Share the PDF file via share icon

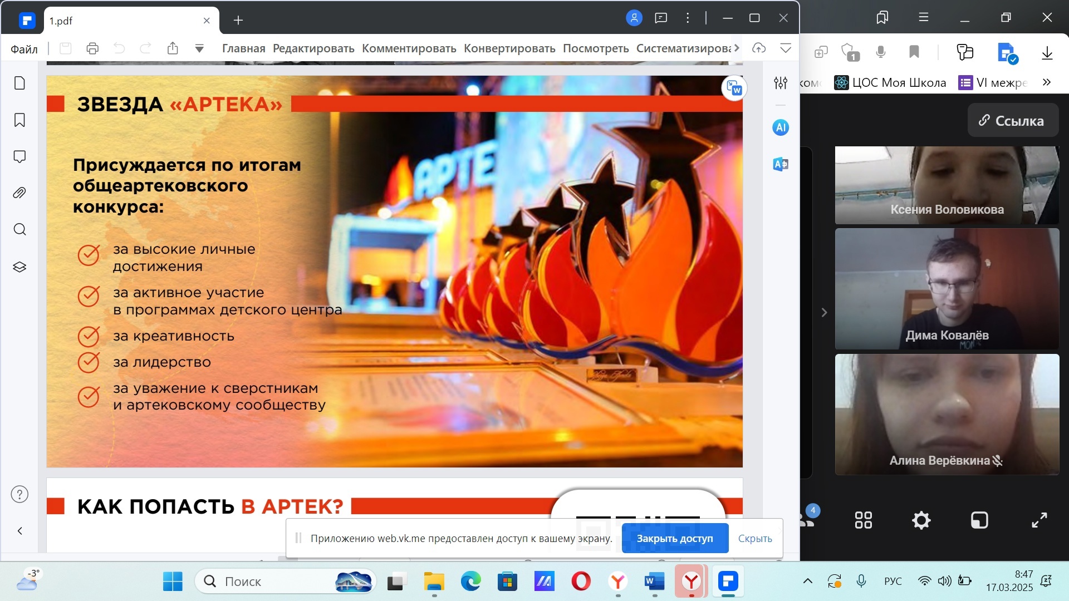pos(173,48)
